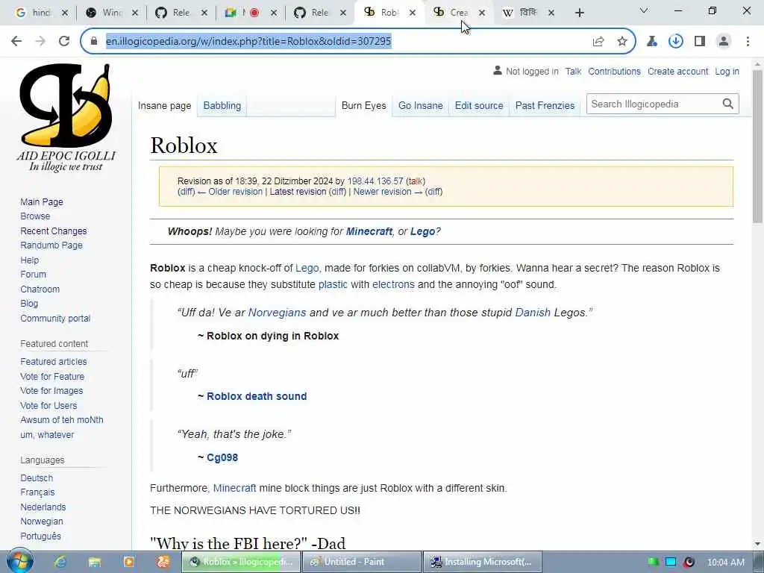The image size is (764, 573).
Task: Click the page vertical scrollbar thumb
Action: (757, 146)
